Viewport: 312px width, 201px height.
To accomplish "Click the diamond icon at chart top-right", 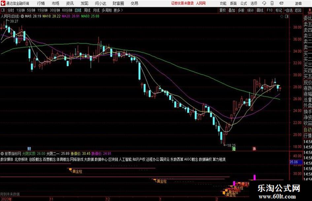I will point(282,17).
